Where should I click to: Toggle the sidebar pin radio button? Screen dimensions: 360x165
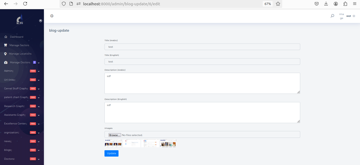point(40,21)
